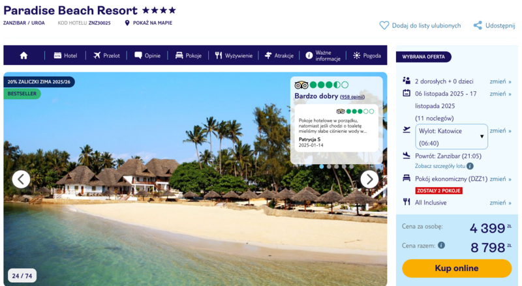Go to the Wyżywienie tab
Viewport: 522px width, 286px height.
point(234,55)
